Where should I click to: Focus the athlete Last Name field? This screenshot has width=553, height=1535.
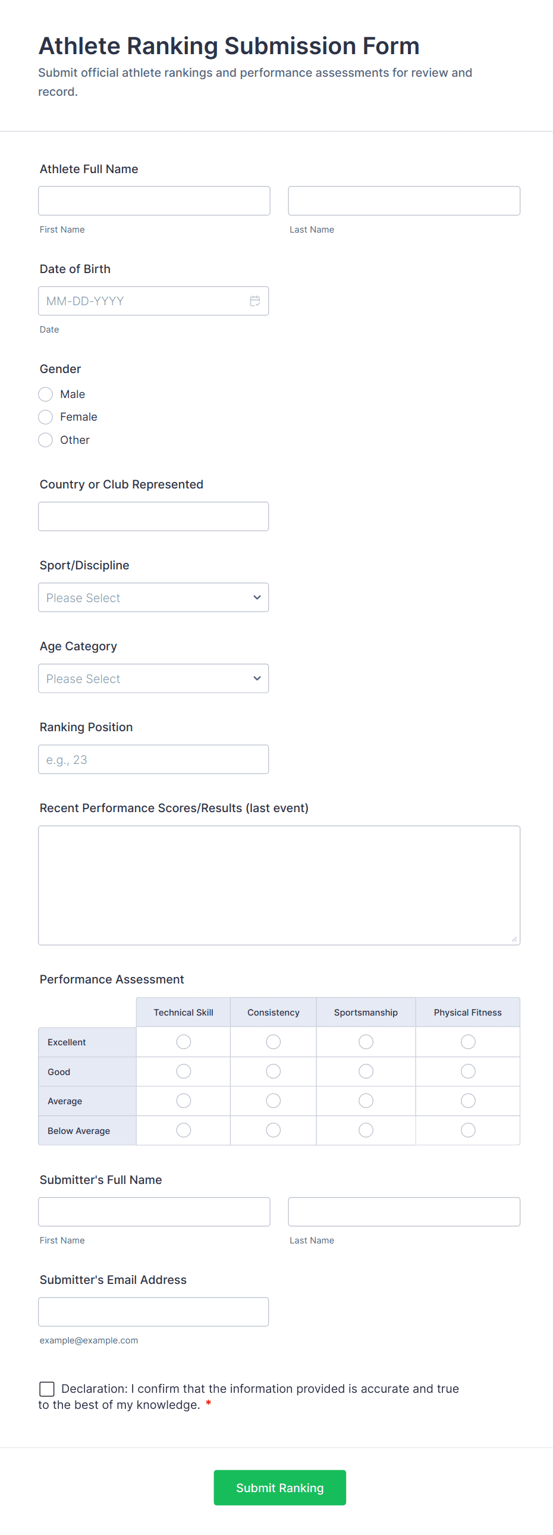[404, 201]
